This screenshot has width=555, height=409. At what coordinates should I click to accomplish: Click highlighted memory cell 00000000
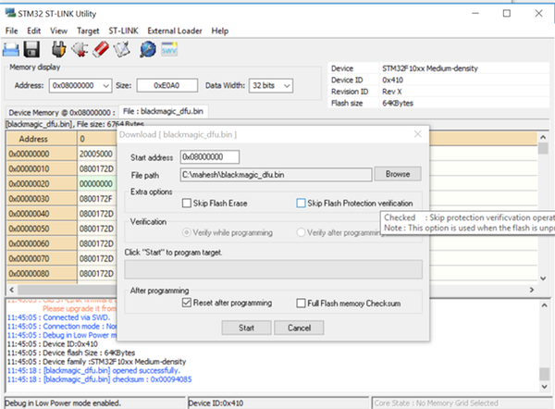pyautogui.click(x=96, y=184)
